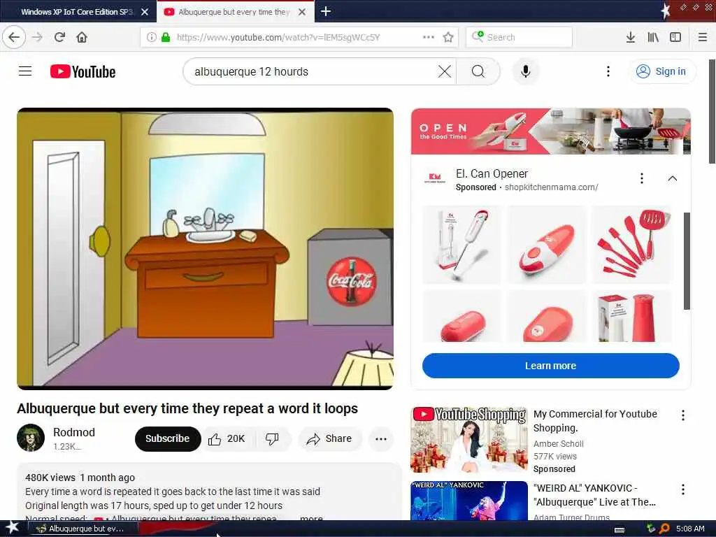Expand description with ...more
The width and height of the screenshot is (716, 537).
[311, 518]
